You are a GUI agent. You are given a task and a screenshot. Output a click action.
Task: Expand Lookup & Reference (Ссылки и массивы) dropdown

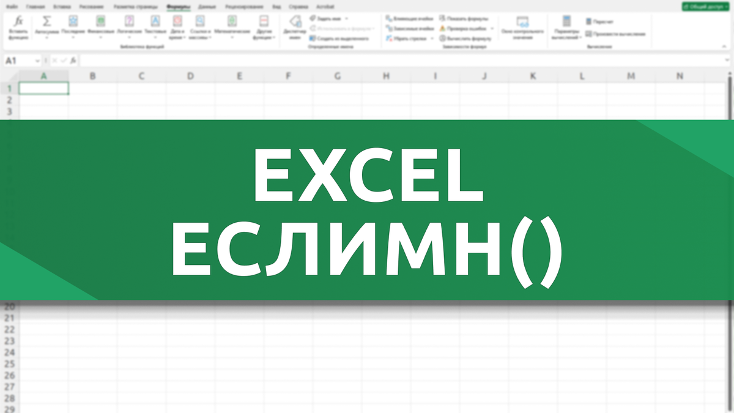200,27
